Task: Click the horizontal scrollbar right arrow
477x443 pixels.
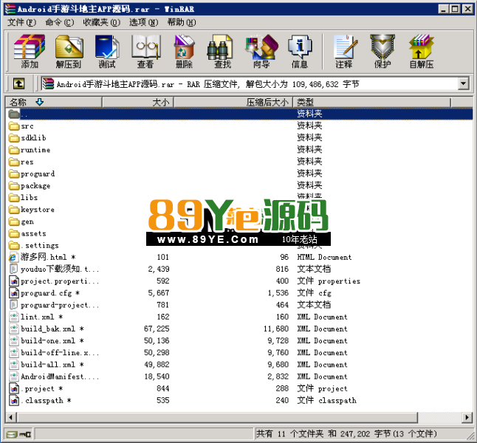Action: (467, 417)
